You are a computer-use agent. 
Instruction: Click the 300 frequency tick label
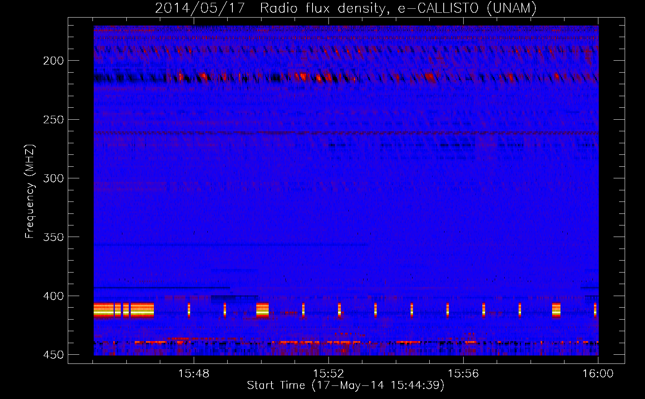pos(53,178)
